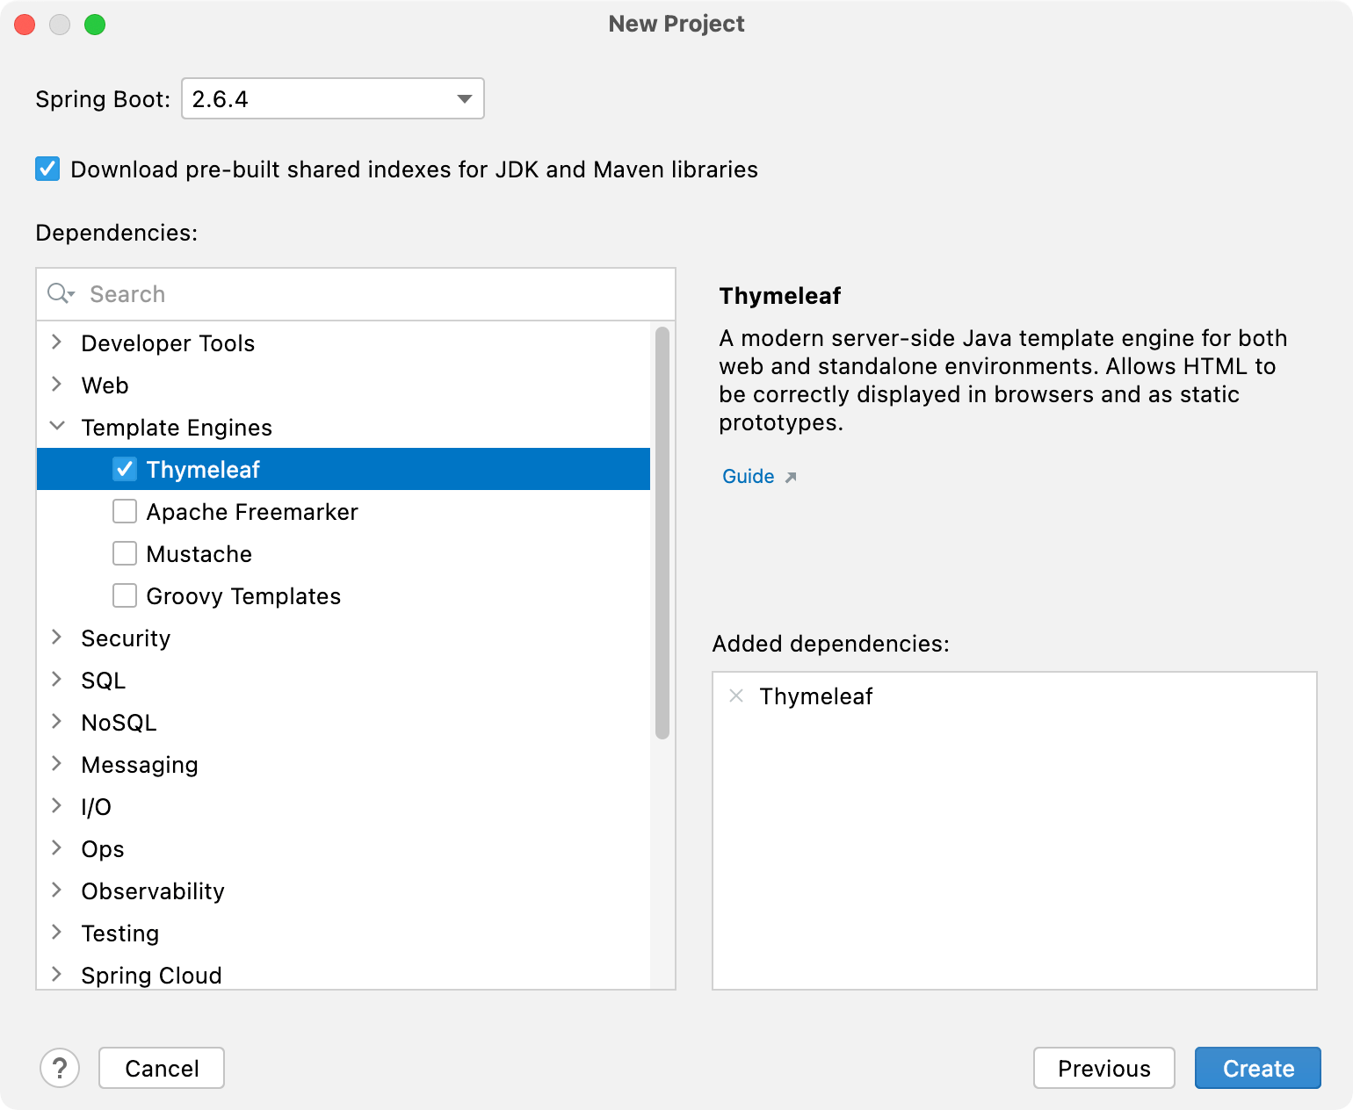
Task: Check the Mustache checkbox
Action: tap(125, 553)
